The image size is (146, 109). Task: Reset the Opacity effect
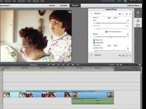click(x=127, y=55)
